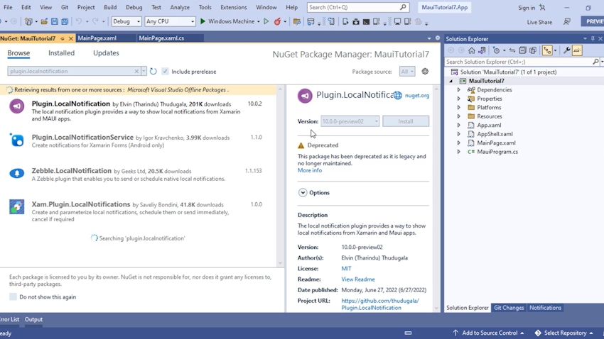Open the File menu
Viewport: 604px width, 339px height.
(8, 7)
